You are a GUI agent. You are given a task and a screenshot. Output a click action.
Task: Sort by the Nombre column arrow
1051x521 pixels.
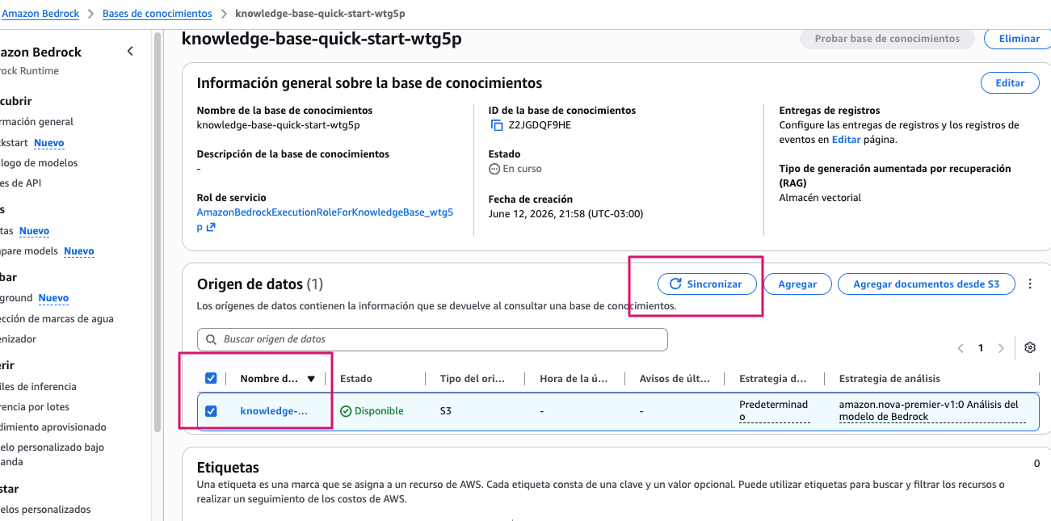[311, 379]
